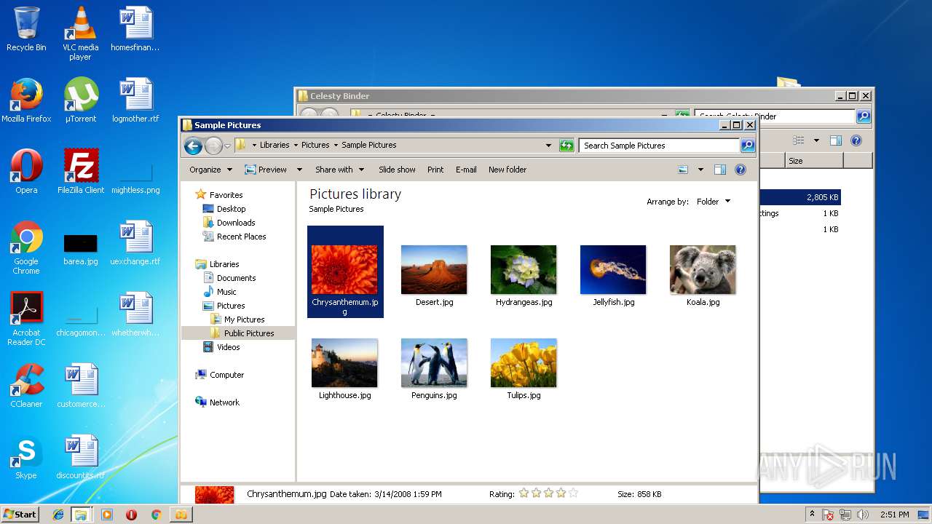
Task: Open the Start menu
Action: [x=20, y=515]
